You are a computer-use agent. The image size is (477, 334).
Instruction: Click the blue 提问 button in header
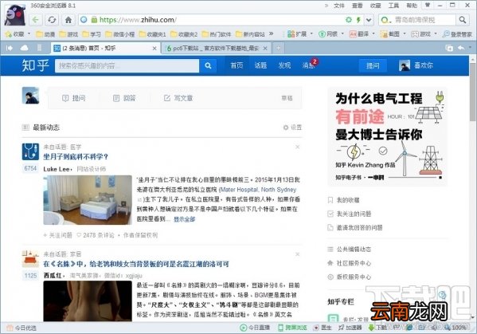373,65
